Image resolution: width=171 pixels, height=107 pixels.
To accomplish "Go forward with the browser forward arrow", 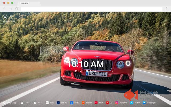I will coord(11,9).
